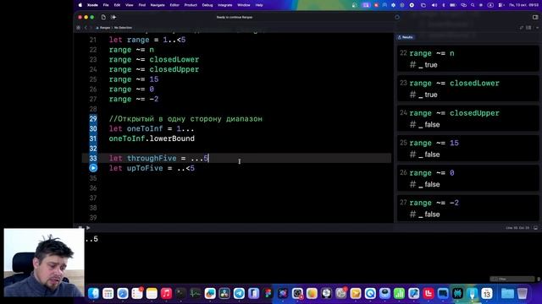
Task: Click the Spotlight search icon in menu bar
Action: pyautogui.click(x=473, y=5)
